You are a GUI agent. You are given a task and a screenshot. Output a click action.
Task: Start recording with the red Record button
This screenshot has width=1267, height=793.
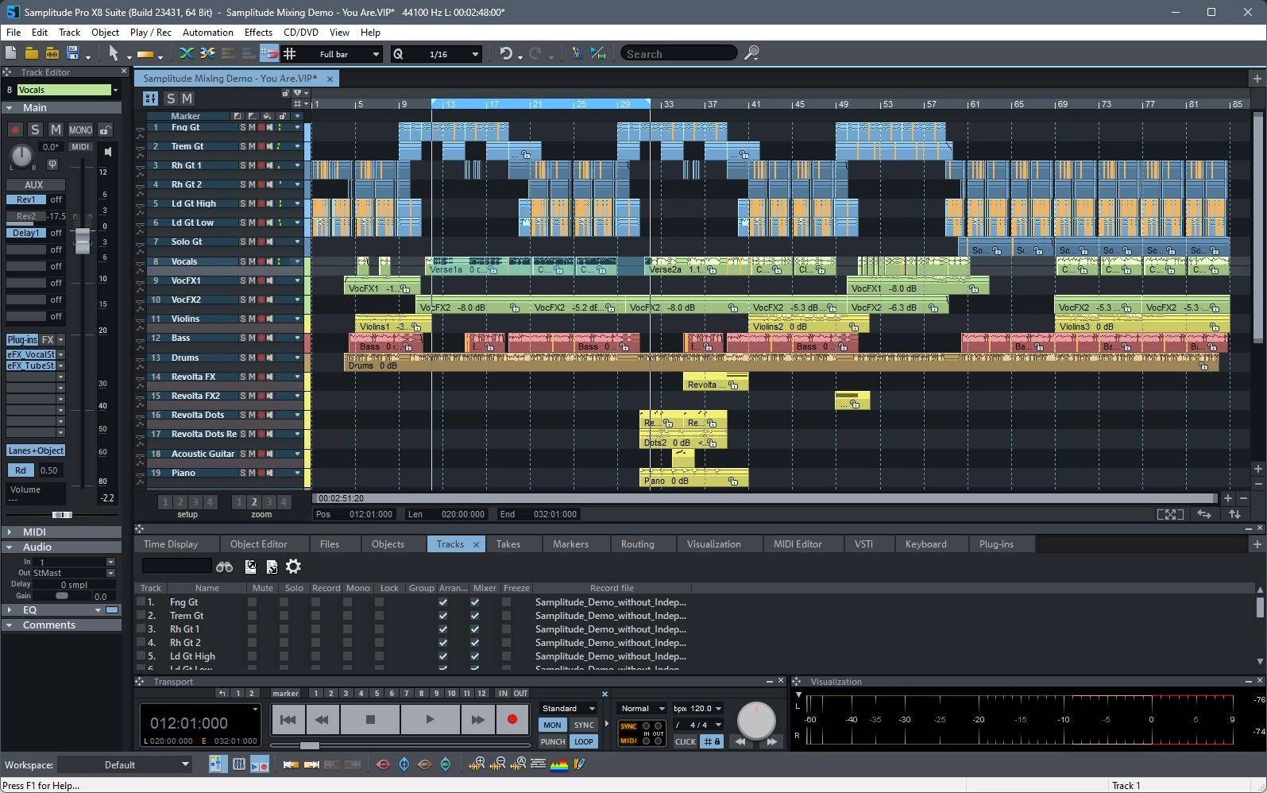[x=512, y=720]
